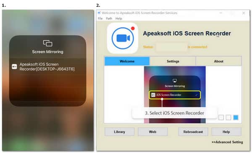Select the second slide indicator square
This screenshot has height=153, width=252.
[x=228, y=117]
